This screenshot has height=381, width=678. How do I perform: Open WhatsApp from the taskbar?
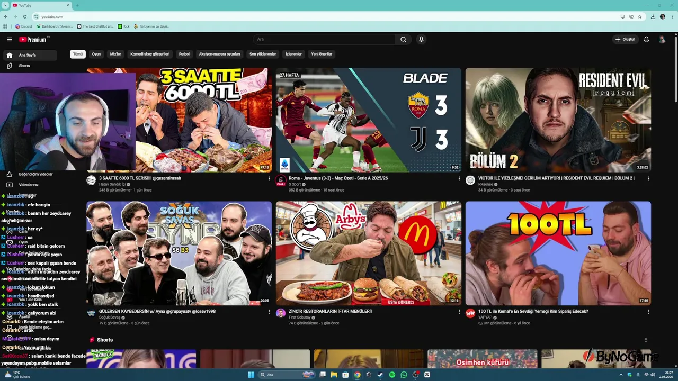[x=404, y=375]
